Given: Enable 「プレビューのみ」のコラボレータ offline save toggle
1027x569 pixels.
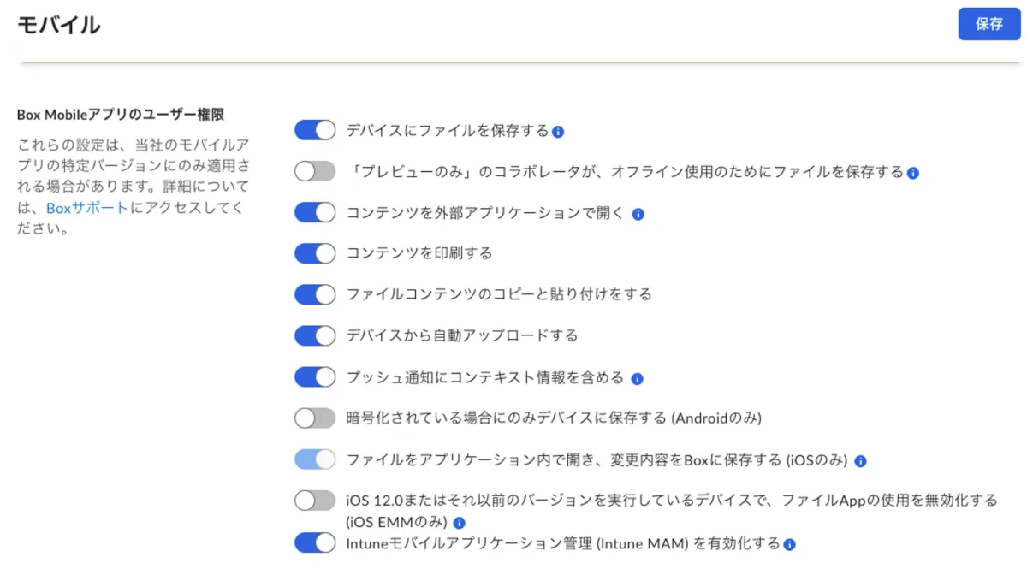Looking at the screenshot, I should click(x=315, y=172).
